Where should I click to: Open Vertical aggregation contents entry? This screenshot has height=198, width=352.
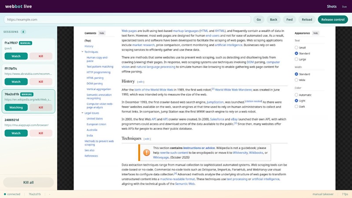tap(99, 89)
